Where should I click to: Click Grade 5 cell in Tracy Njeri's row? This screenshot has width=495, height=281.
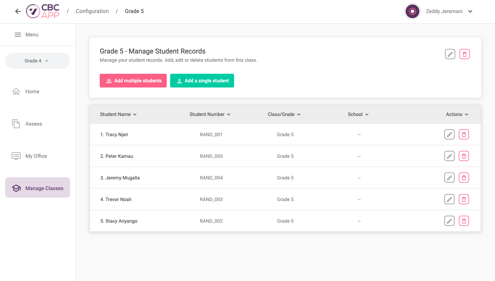(x=285, y=134)
